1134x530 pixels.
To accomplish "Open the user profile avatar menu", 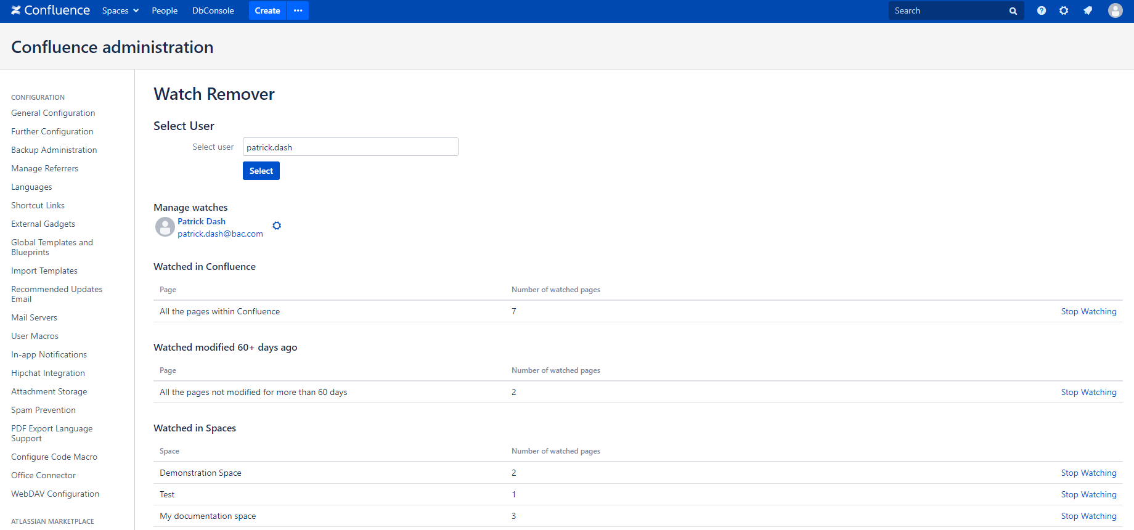I will click(x=1116, y=10).
